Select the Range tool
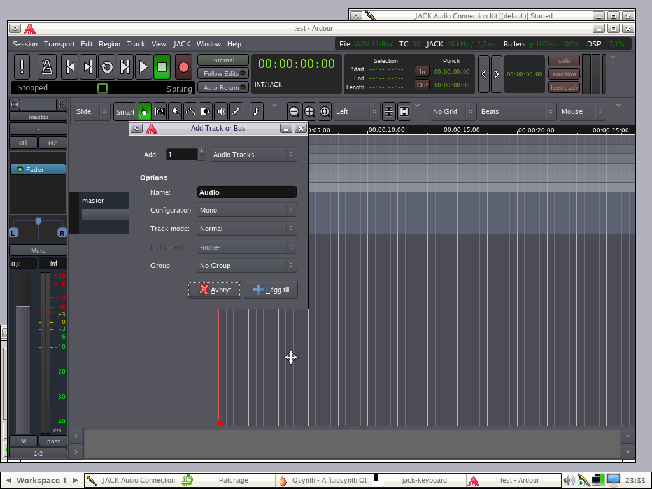This screenshot has height=489, width=652. 160,111
